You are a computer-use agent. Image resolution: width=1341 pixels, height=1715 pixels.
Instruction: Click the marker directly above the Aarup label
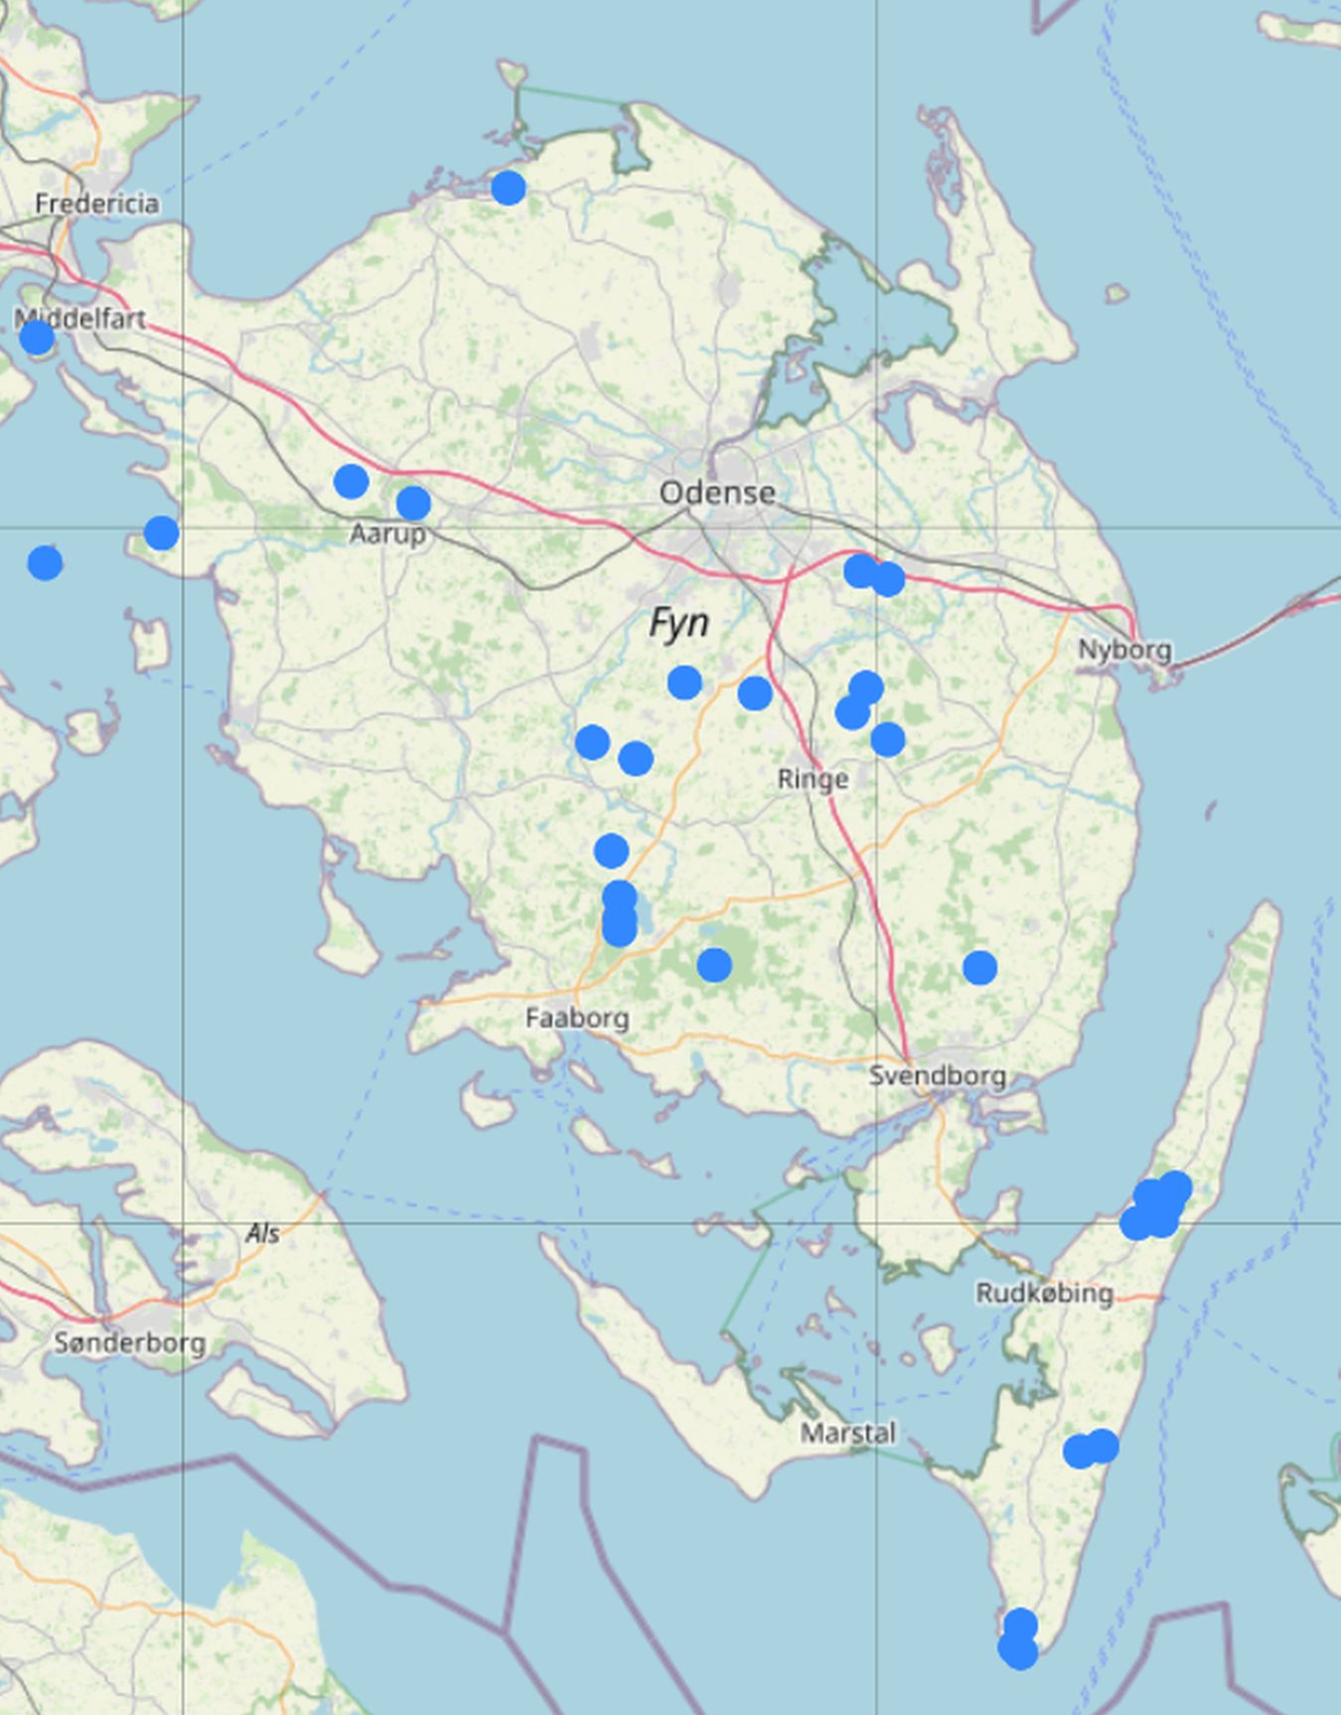413,503
